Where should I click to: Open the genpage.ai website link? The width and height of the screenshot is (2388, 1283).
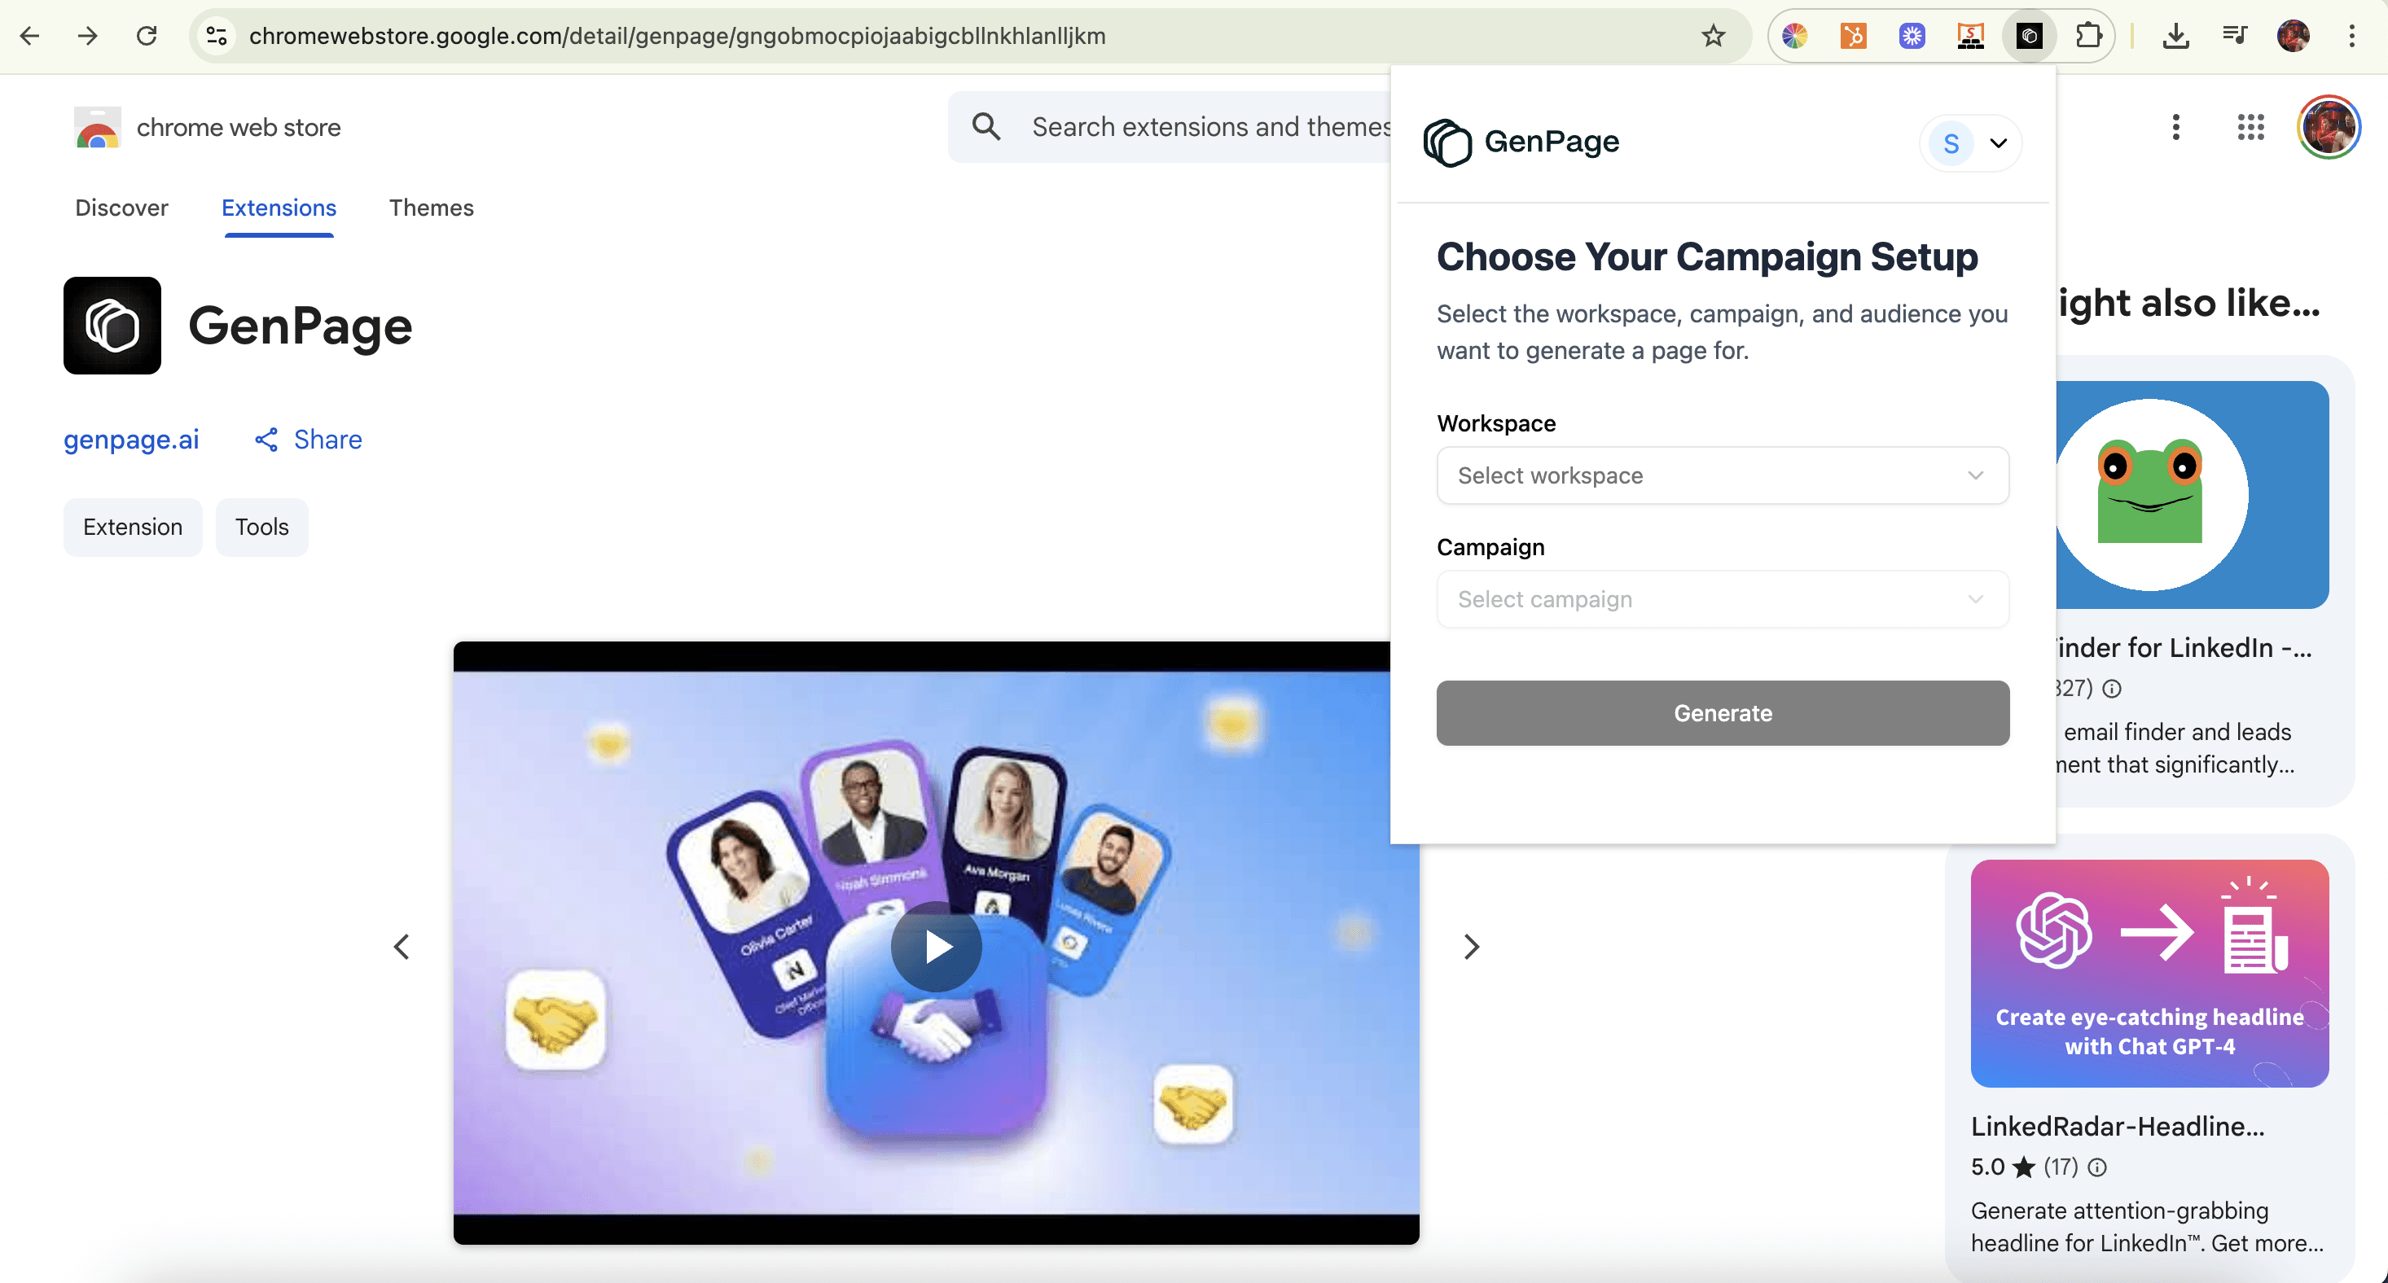(x=130, y=439)
